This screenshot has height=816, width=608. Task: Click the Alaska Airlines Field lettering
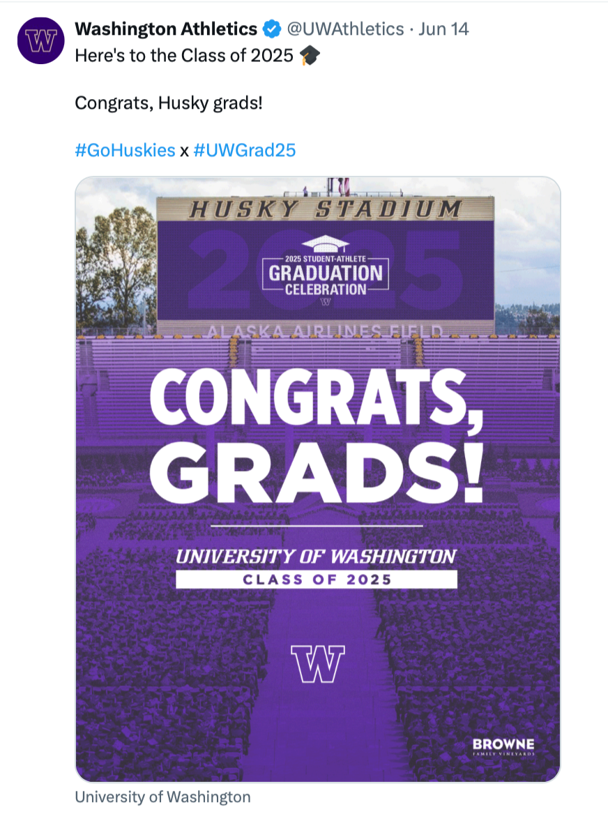326,331
